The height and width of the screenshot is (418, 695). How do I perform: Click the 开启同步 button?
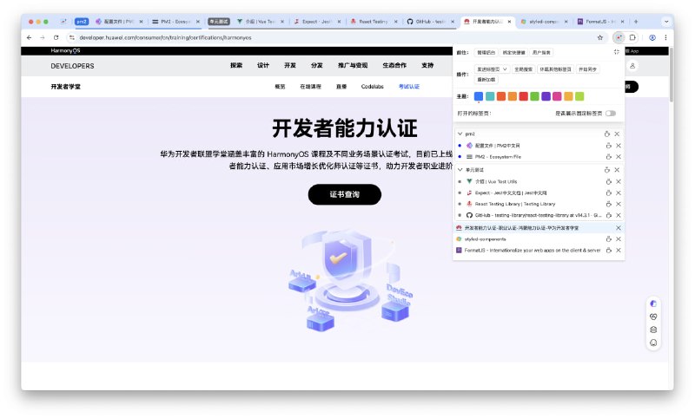click(x=588, y=69)
